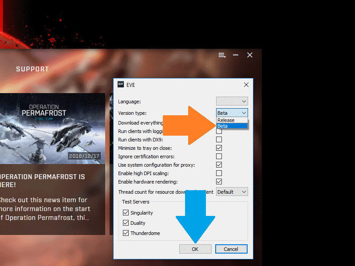
Task: Open the Language dropdown
Action: (x=232, y=102)
